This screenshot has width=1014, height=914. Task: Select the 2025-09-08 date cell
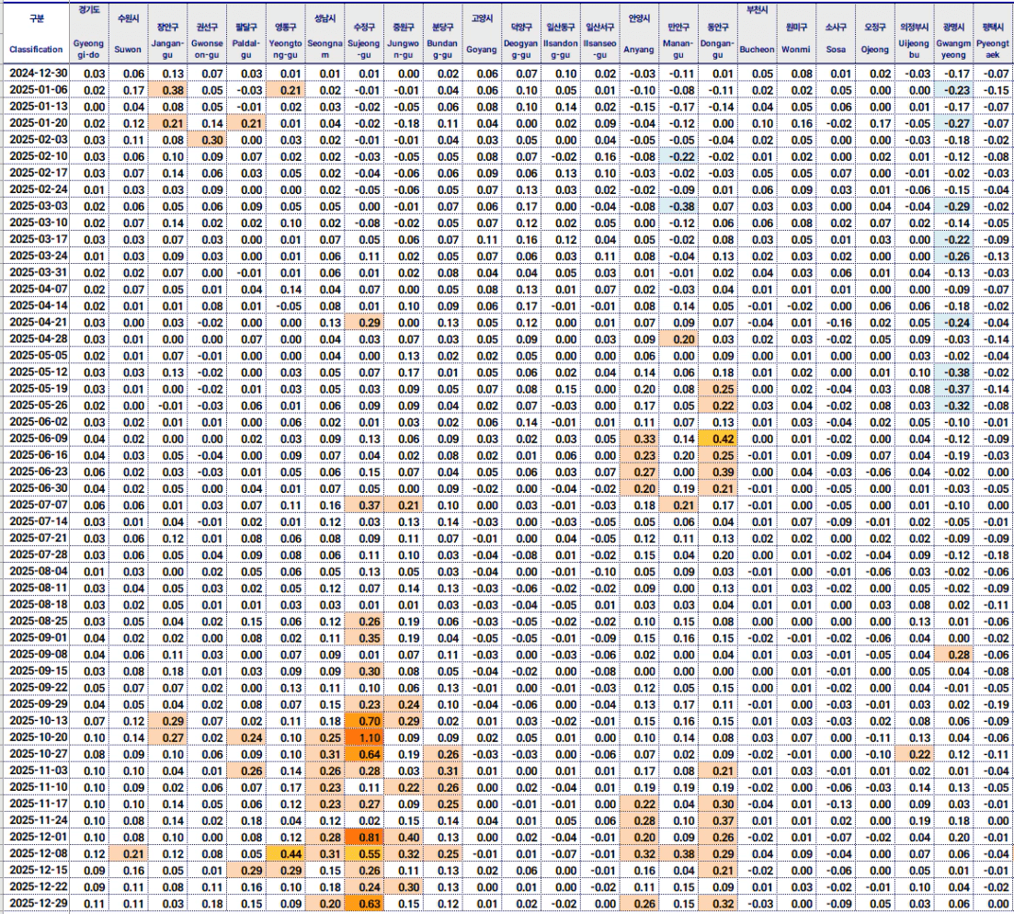tap(36, 654)
